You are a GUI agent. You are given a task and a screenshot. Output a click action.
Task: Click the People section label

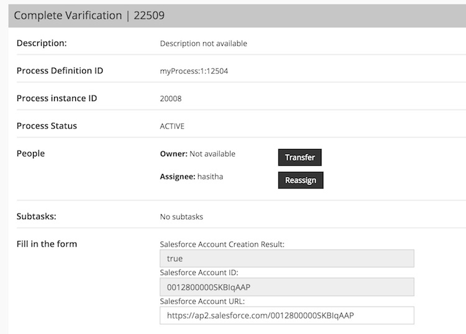point(30,153)
